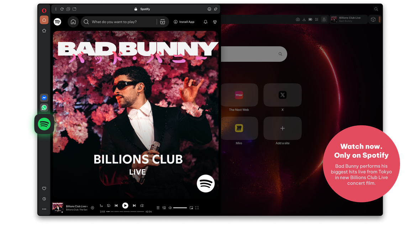Click the 42:04 total duration label
The image size is (420, 225).
(149, 212)
